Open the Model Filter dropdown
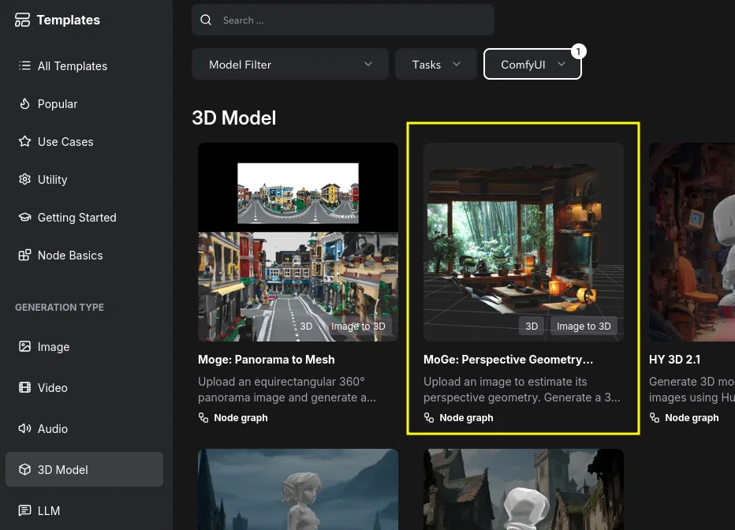Viewport: 735px width, 530px height. click(289, 64)
